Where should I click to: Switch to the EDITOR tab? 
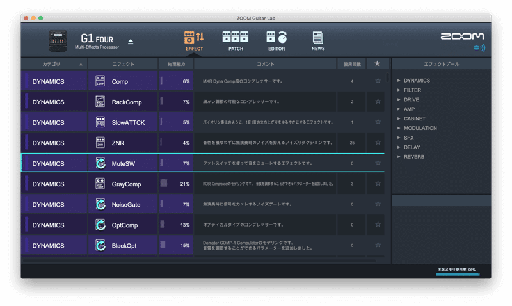click(x=276, y=41)
